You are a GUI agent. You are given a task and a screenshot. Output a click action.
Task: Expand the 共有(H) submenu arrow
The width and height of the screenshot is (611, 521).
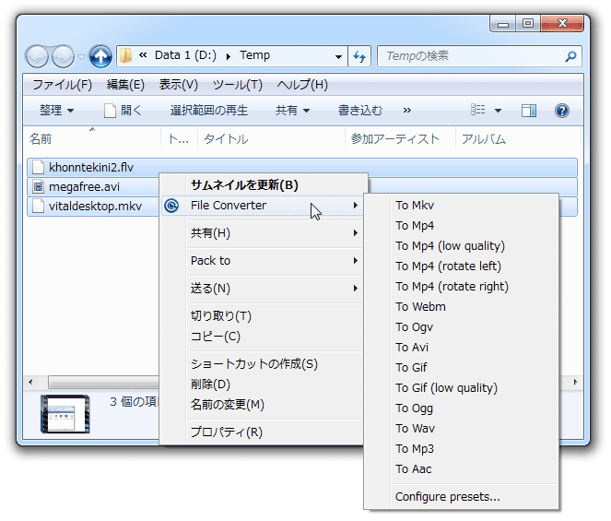[x=356, y=233]
